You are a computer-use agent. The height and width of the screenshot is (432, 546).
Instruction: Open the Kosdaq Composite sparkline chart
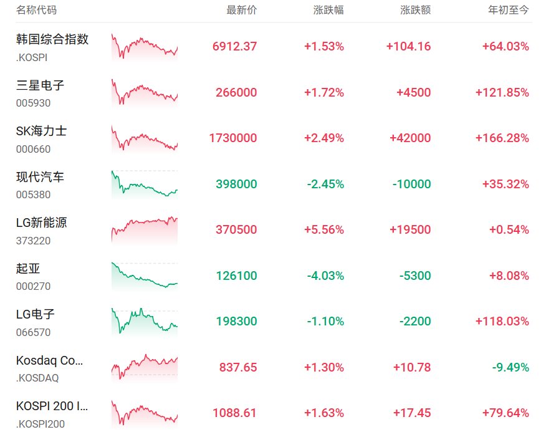(x=145, y=368)
